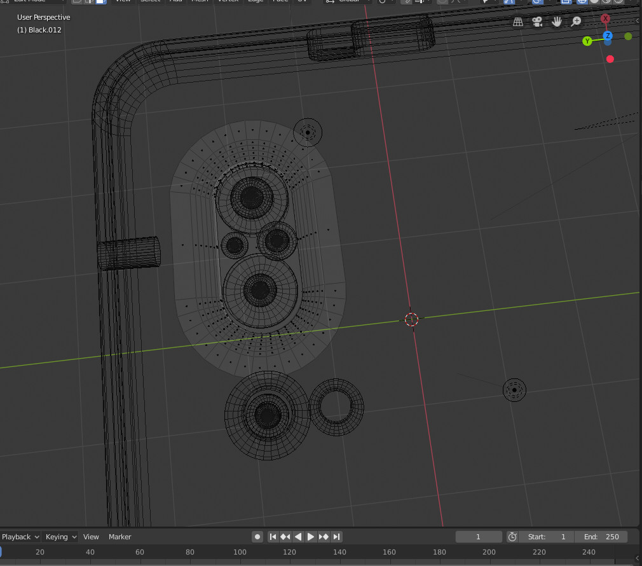642x566 pixels.
Task: Activate the Zoom view magnifier icon
Action: tap(575, 21)
